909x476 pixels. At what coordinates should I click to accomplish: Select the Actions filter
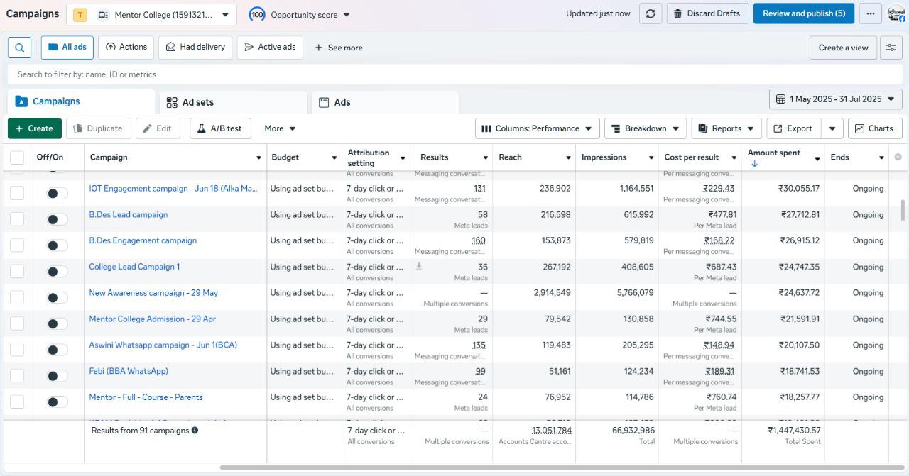126,47
